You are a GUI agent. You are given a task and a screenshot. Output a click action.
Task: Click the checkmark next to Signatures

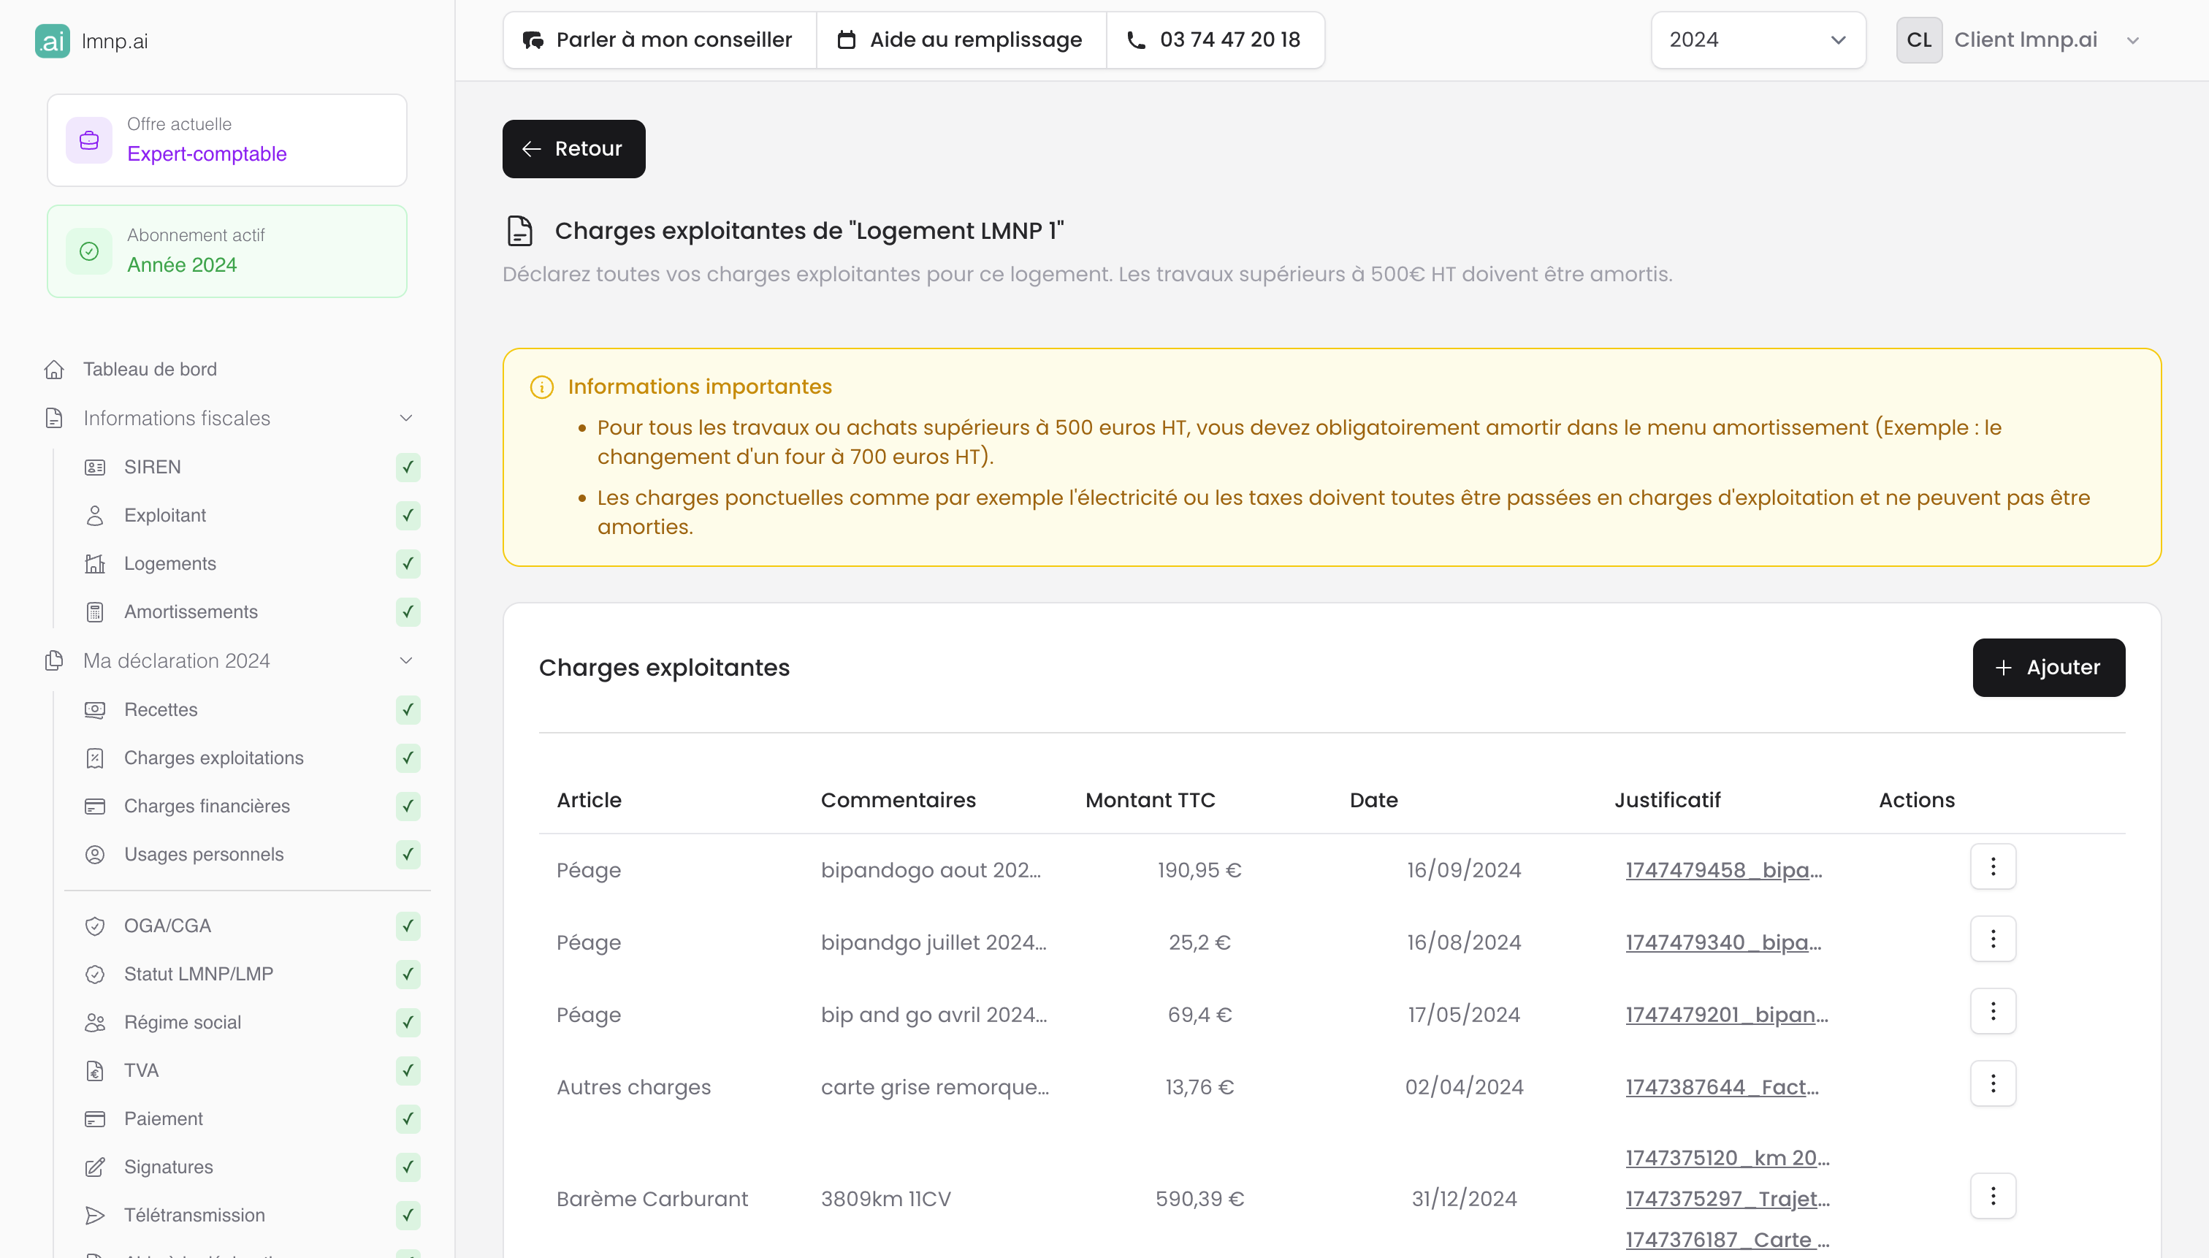(x=407, y=1167)
